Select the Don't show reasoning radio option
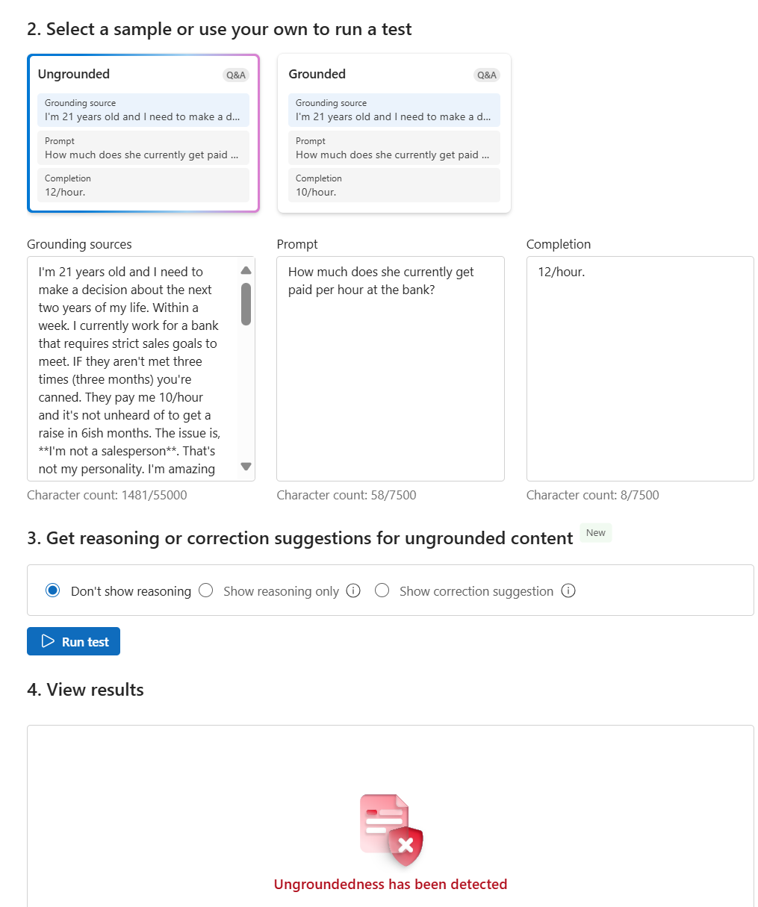Image resolution: width=758 pixels, height=907 pixels. [x=52, y=590]
